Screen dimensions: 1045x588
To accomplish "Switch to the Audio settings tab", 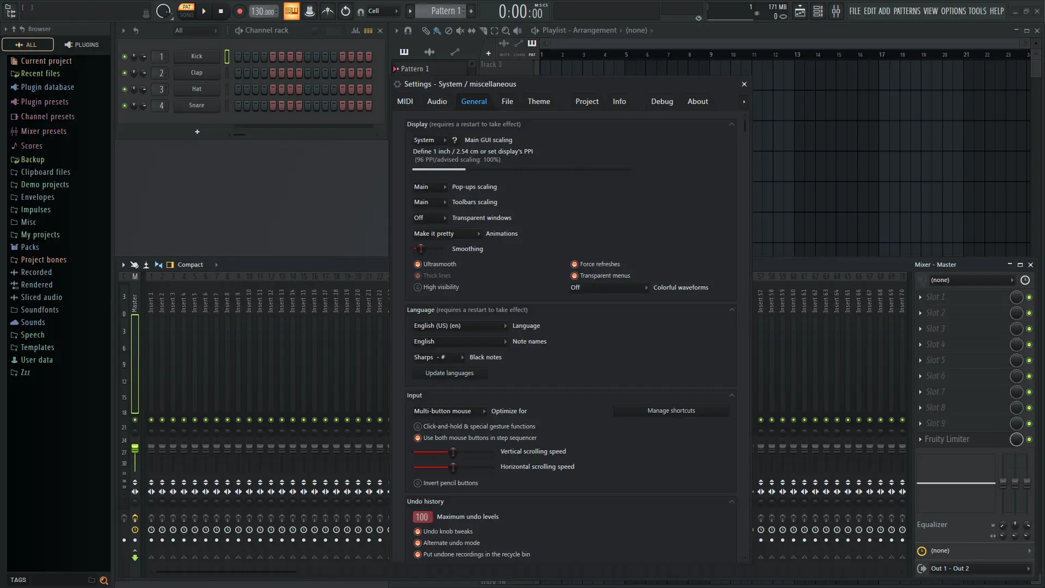I will pyautogui.click(x=437, y=101).
